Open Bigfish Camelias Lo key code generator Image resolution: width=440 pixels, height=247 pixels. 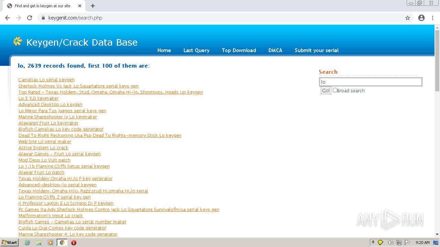[x=61, y=129]
